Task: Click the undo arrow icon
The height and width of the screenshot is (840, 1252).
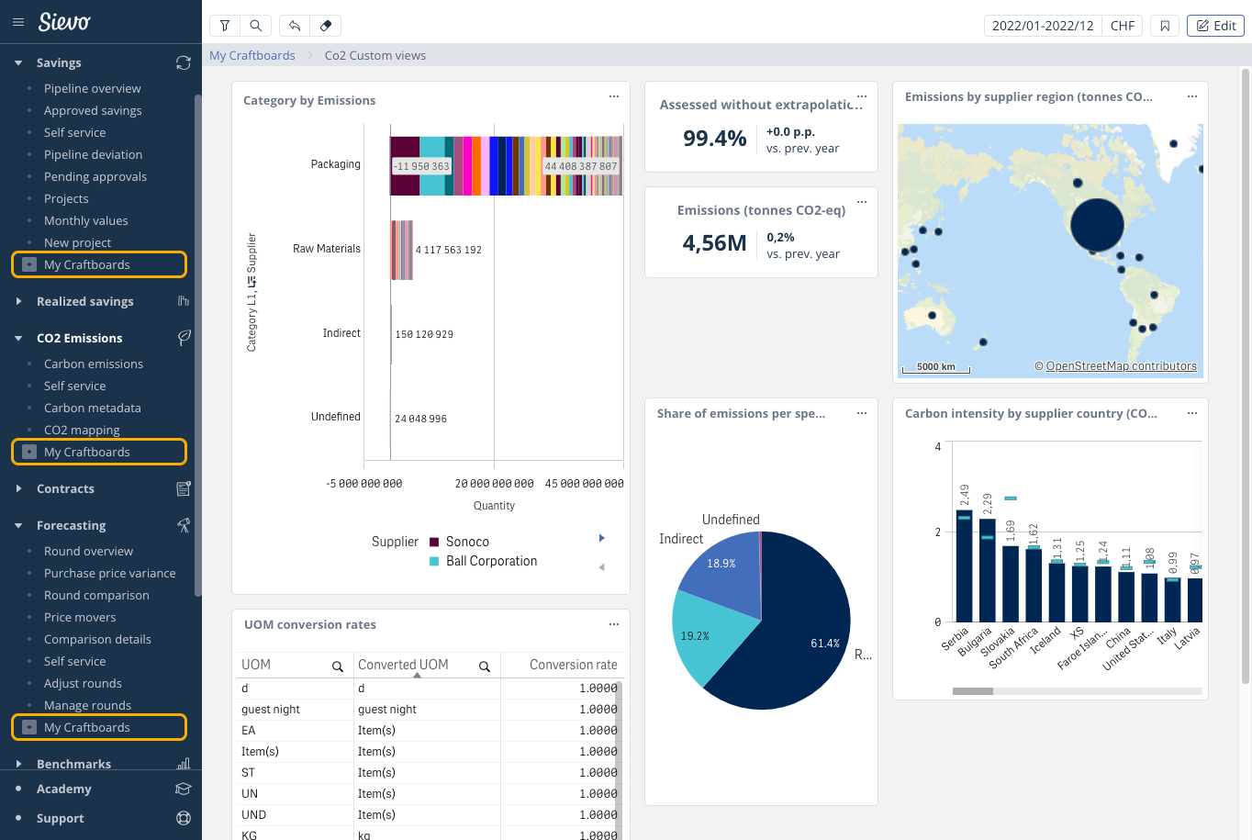Action: [295, 26]
